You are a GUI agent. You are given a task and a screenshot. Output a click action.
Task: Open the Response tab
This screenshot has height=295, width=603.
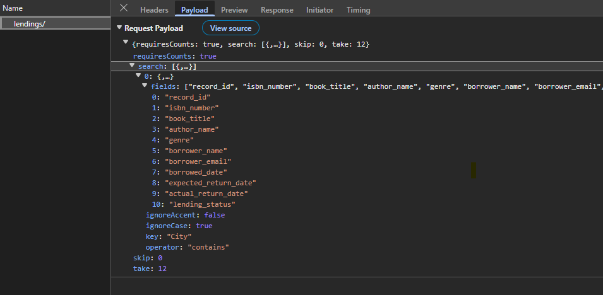pyautogui.click(x=277, y=10)
